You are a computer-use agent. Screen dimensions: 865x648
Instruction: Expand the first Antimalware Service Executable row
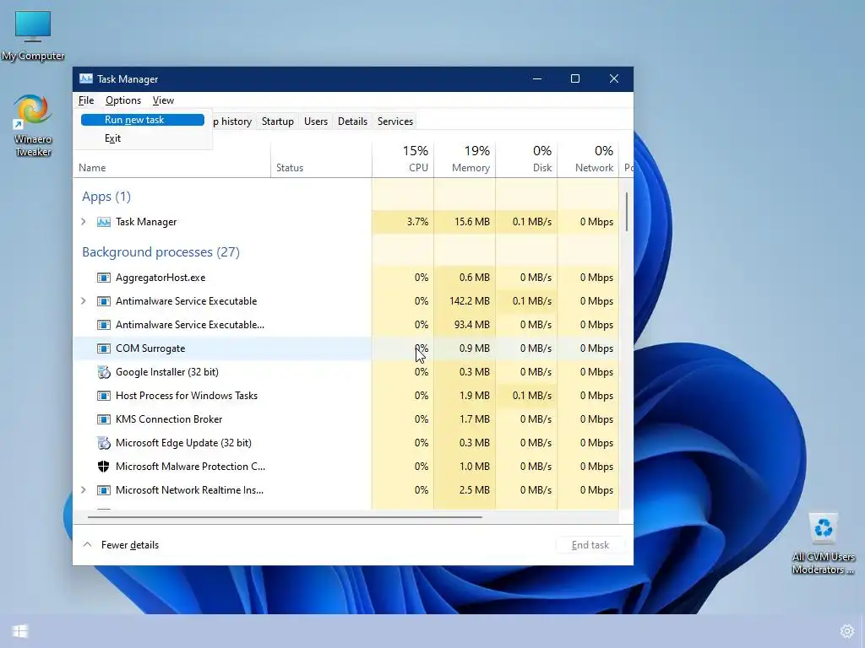(84, 301)
